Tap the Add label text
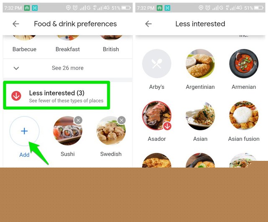The width and height of the screenshot is (268, 222). click(24, 155)
